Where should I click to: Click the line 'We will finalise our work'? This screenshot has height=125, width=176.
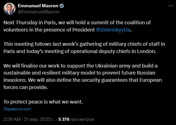click(x=80, y=66)
